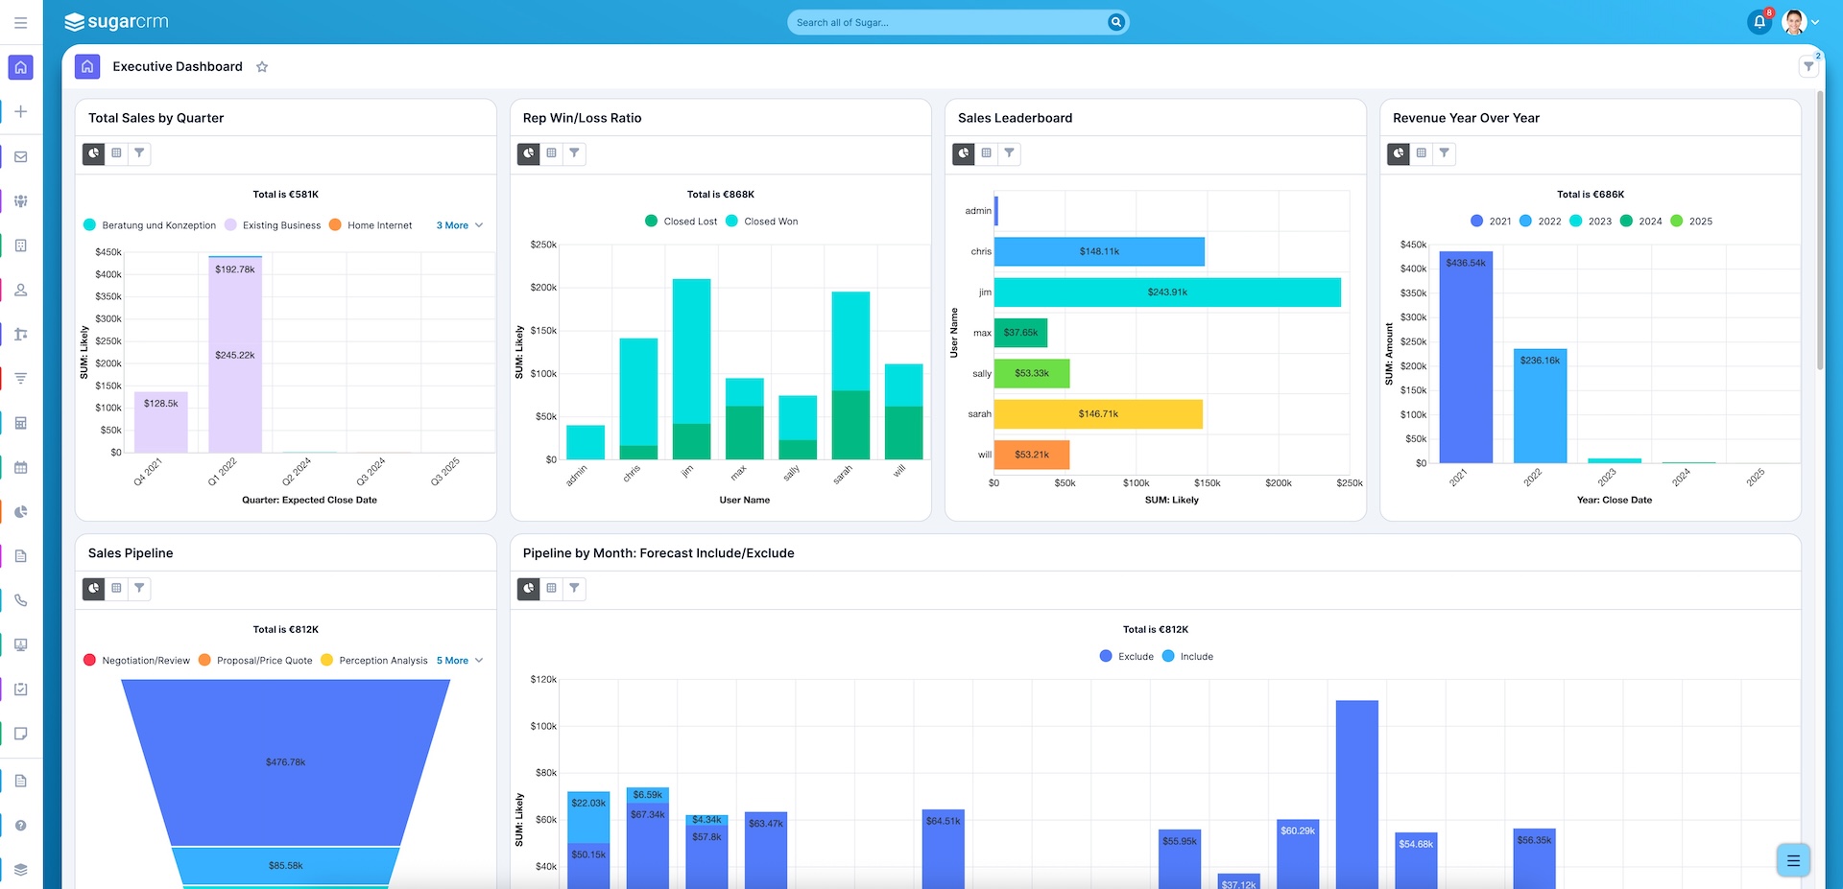Click the search magnifier button in the search bar
This screenshot has height=889, width=1843.
pyautogui.click(x=1114, y=21)
